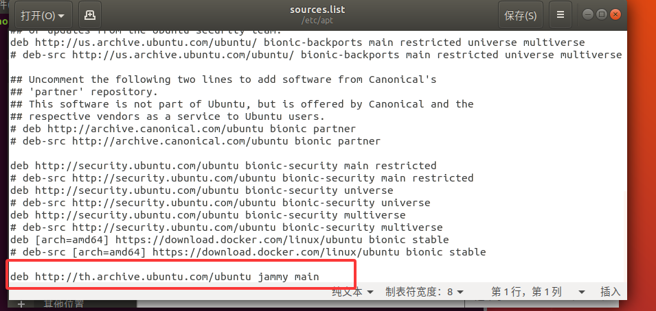
Task: Maximize the gedit window
Action: click(601, 14)
